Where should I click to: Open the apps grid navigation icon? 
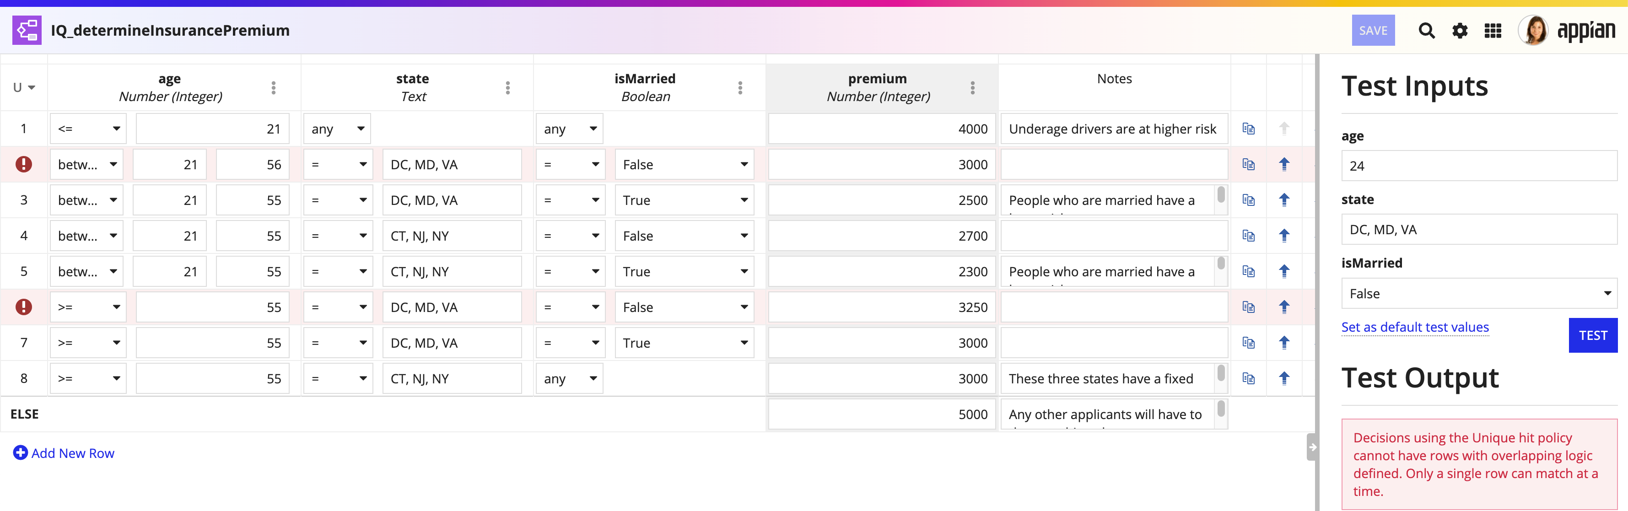[1493, 30]
